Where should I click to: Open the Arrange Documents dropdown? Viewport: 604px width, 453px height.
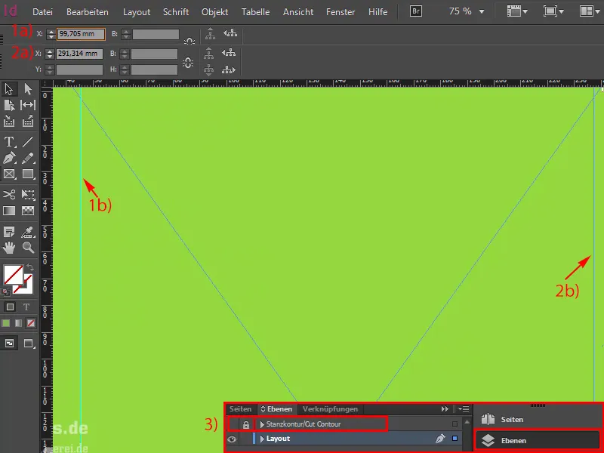590,11
